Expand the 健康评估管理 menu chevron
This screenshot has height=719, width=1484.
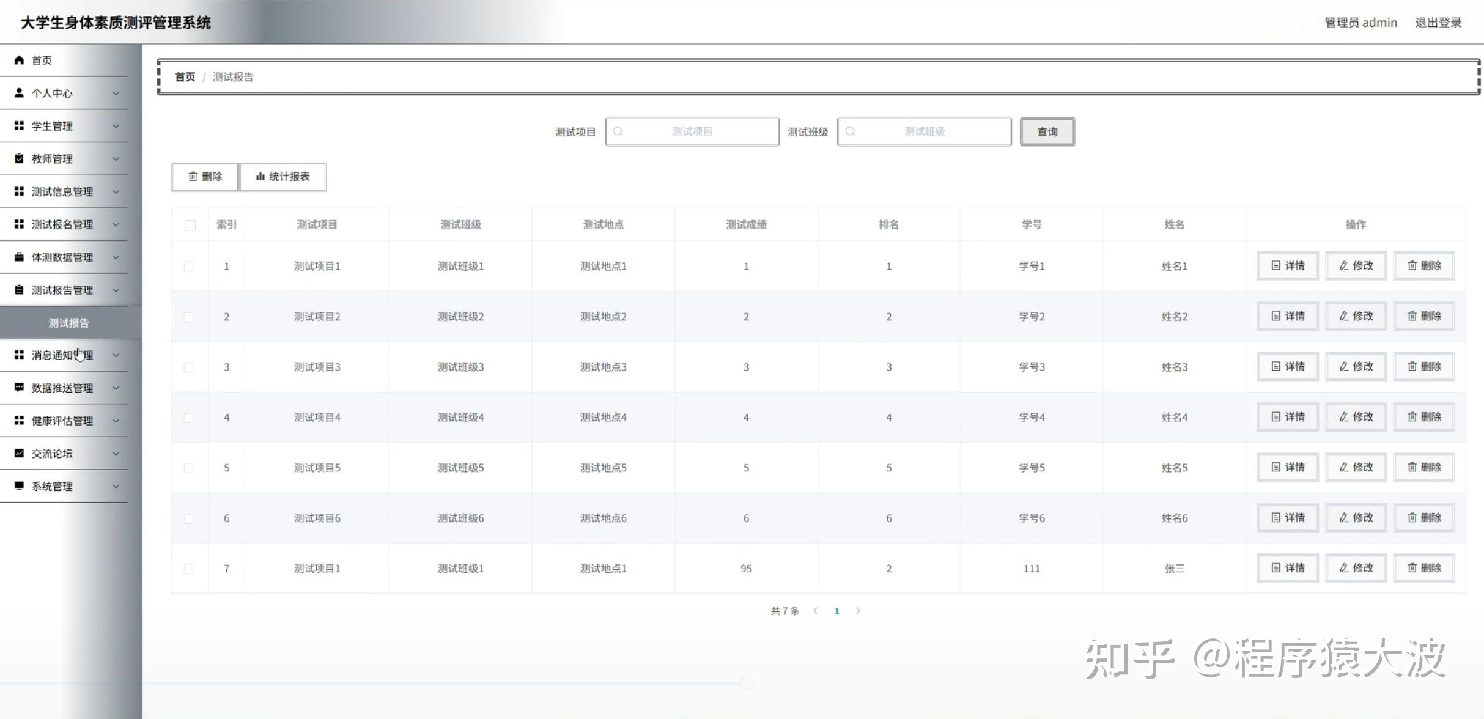click(x=116, y=421)
